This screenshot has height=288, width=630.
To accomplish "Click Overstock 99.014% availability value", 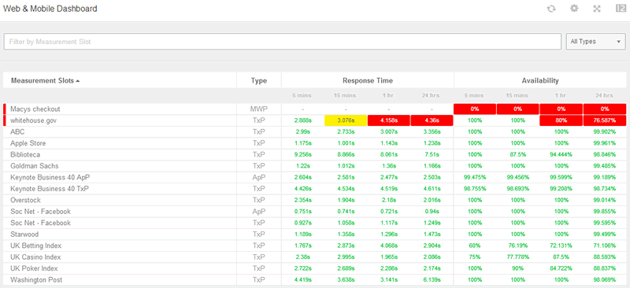I will [604, 200].
